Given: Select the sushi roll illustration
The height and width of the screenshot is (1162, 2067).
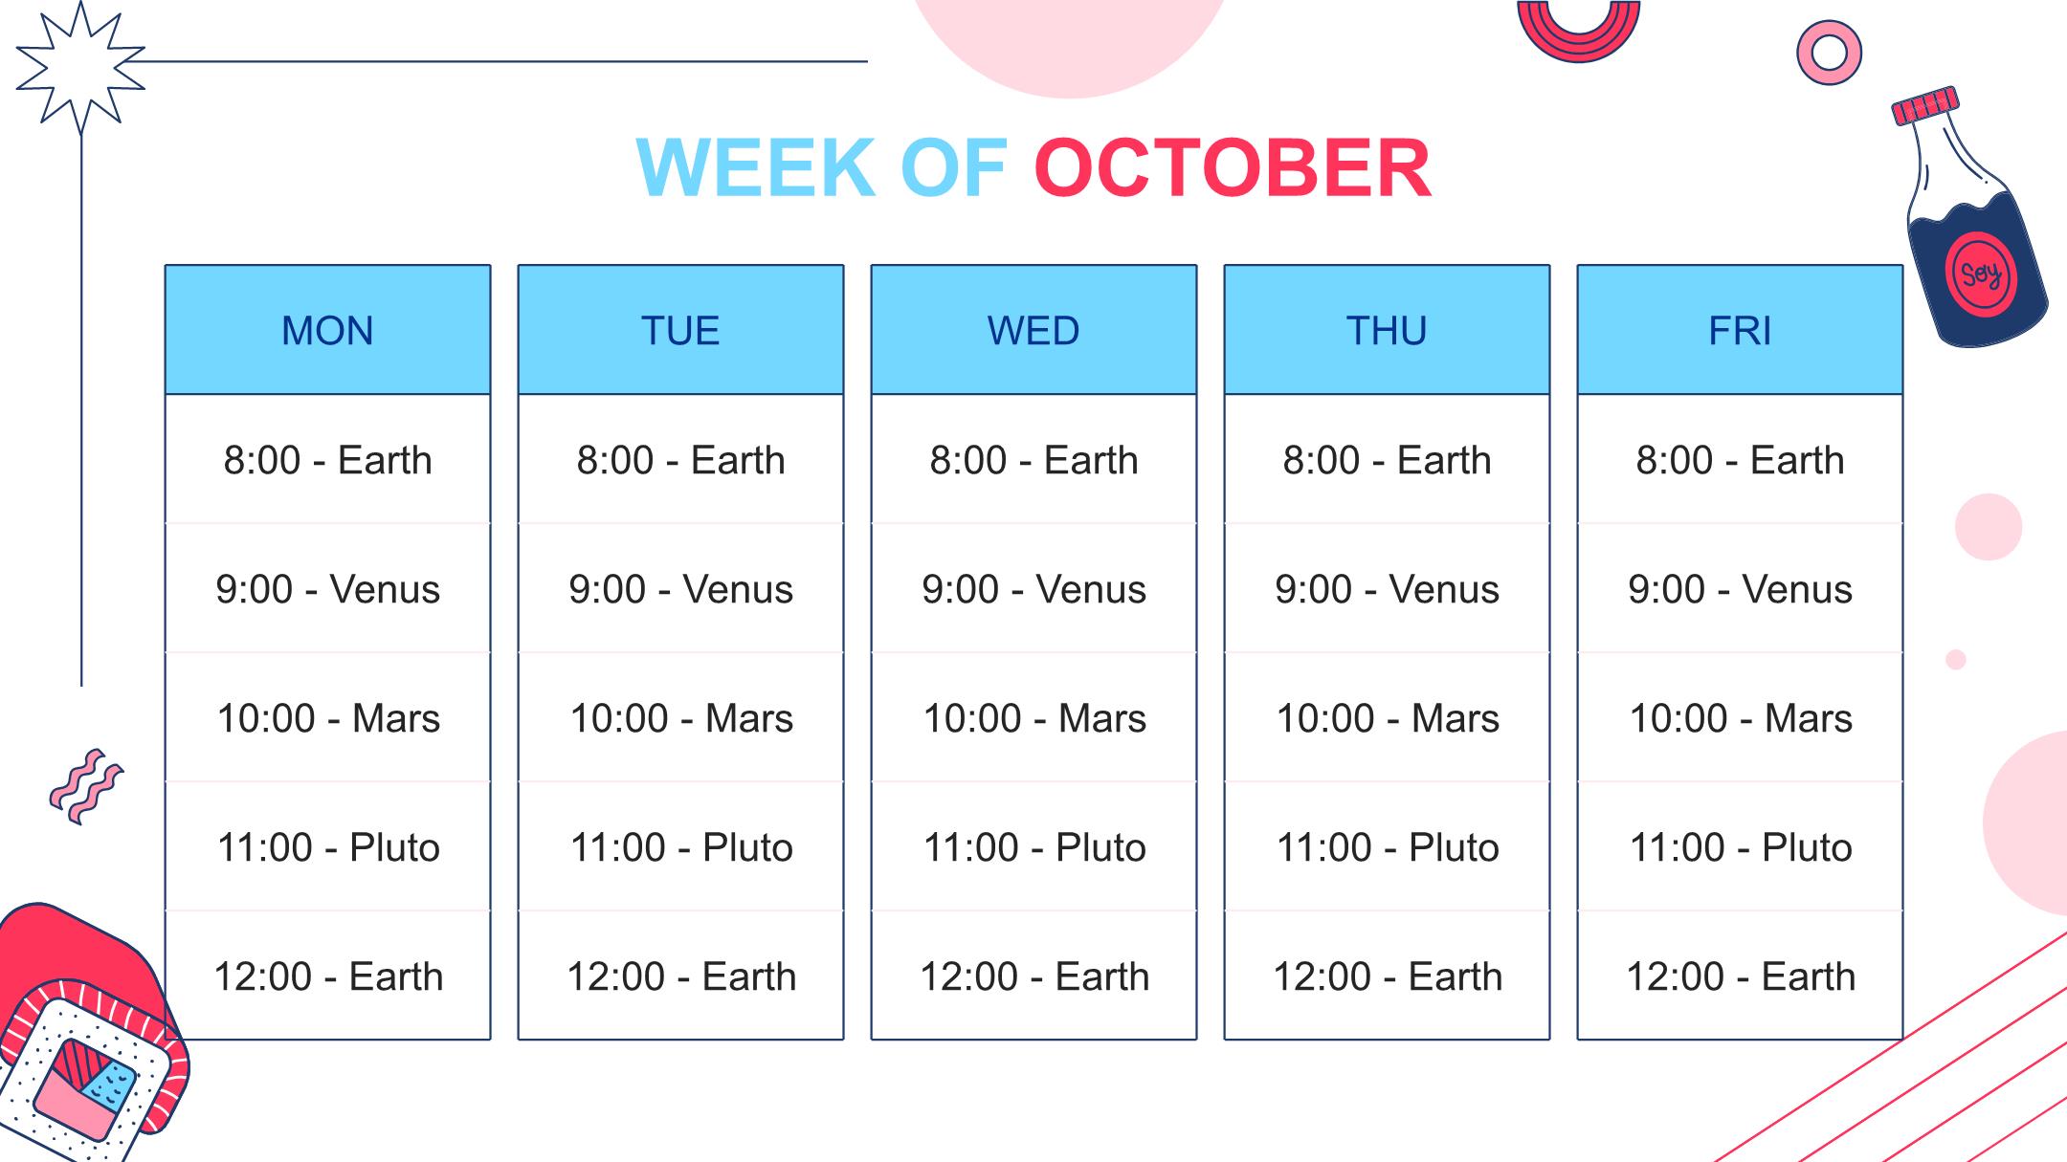Looking at the screenshot, I should tap(91, 1033).
